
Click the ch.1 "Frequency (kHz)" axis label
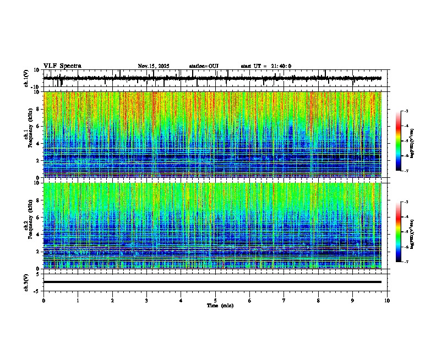30,128
